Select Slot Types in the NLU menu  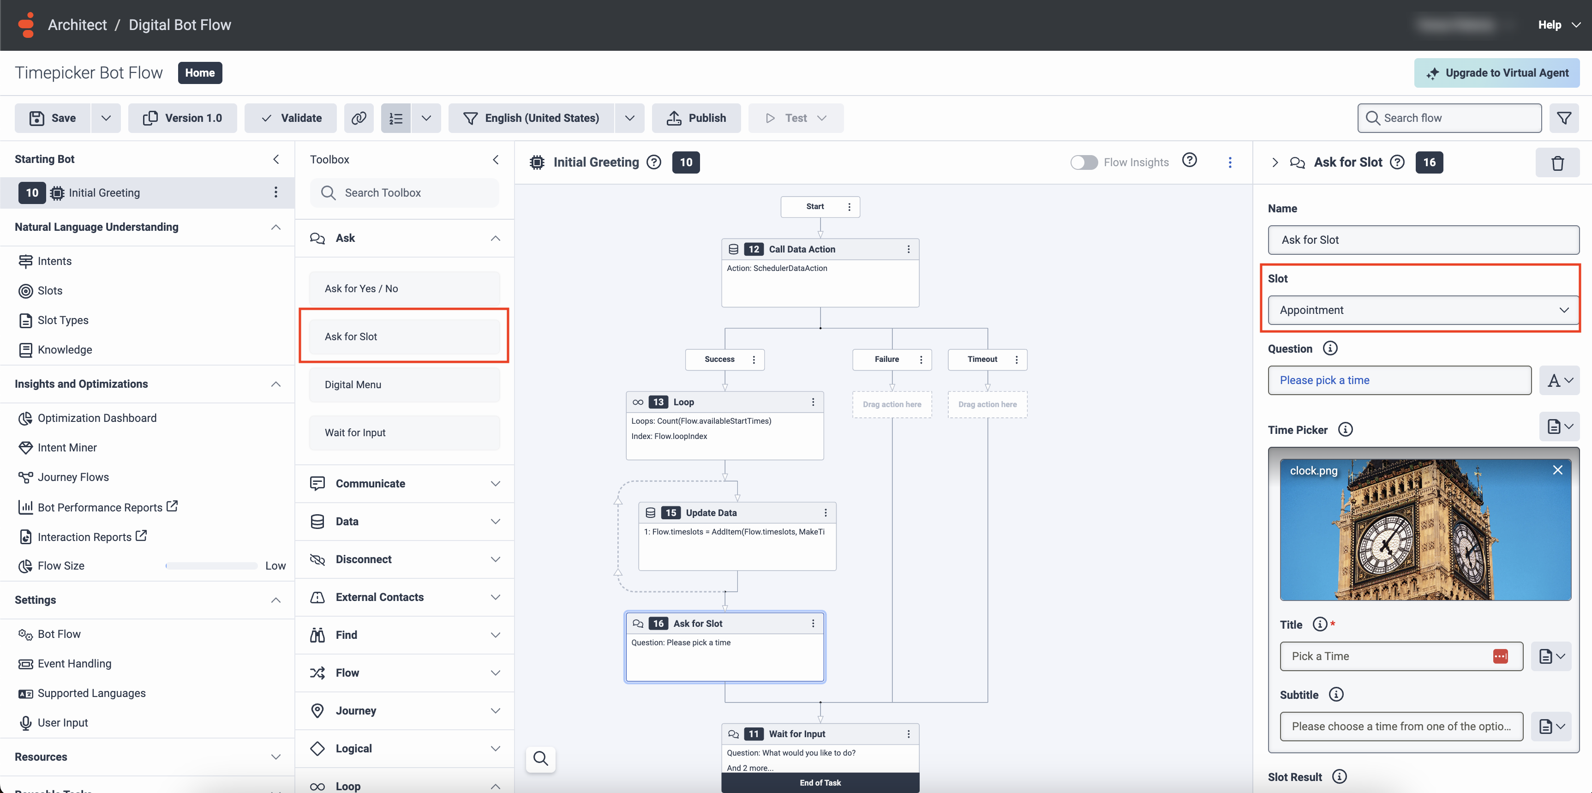(x=62, y=320)
